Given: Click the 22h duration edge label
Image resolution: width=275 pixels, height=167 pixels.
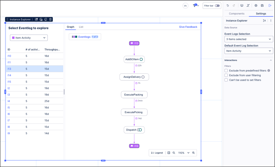Looking at the screenshot, I should [x=138, y=66].
